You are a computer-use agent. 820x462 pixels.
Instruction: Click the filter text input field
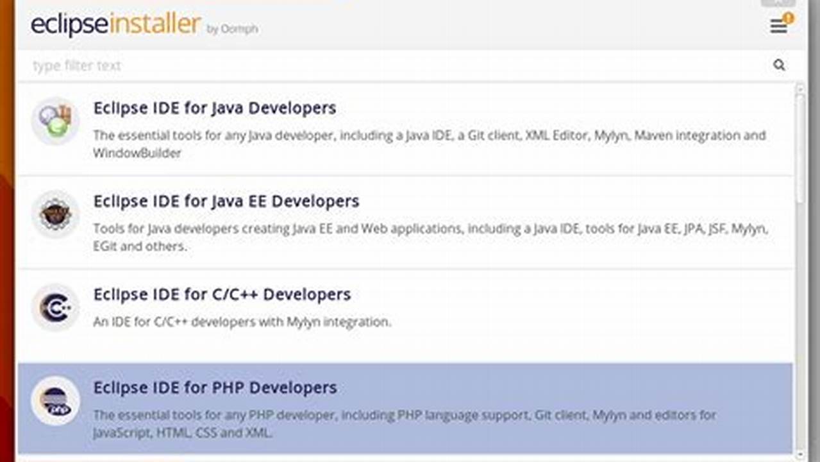256,65
